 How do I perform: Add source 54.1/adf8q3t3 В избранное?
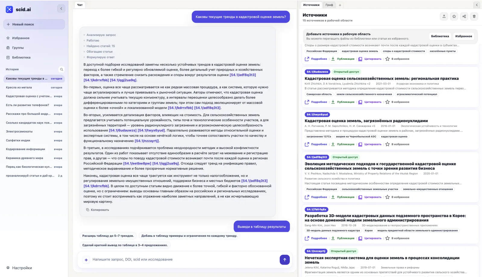397,197
